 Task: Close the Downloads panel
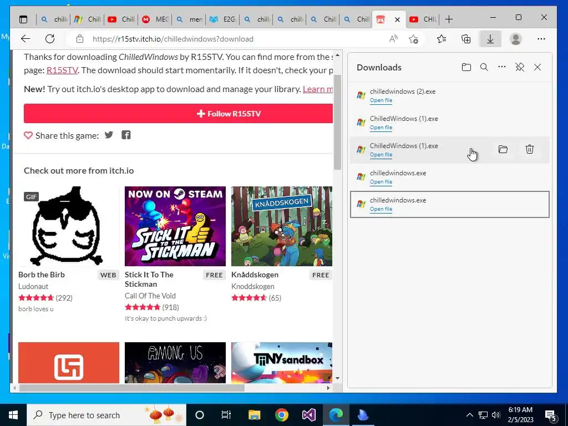click(x=537, y=67)
